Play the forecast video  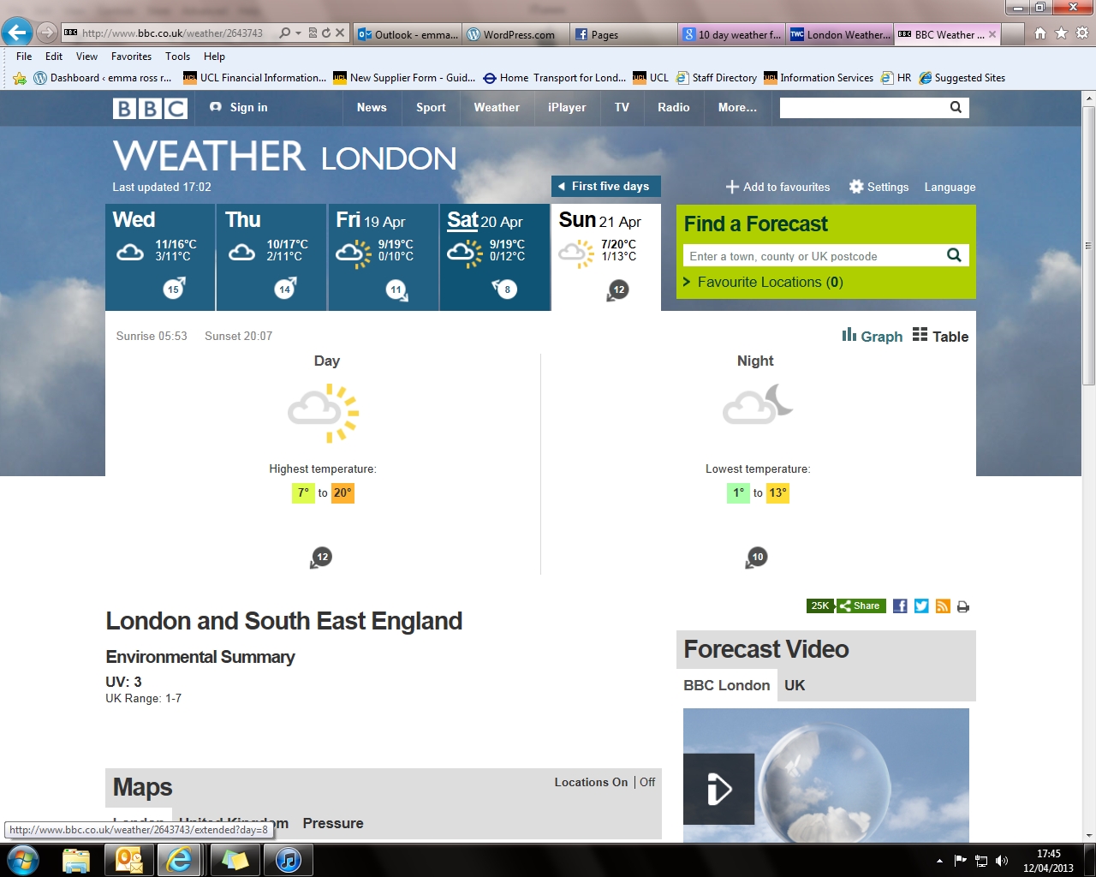click(x=718, y=789)
